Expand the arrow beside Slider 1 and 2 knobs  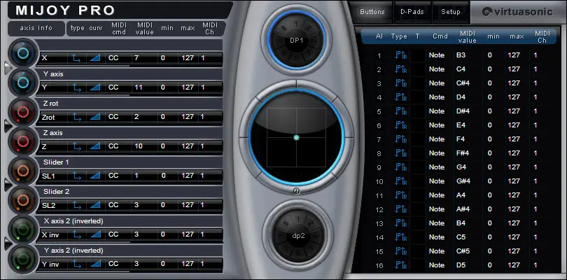8,185
